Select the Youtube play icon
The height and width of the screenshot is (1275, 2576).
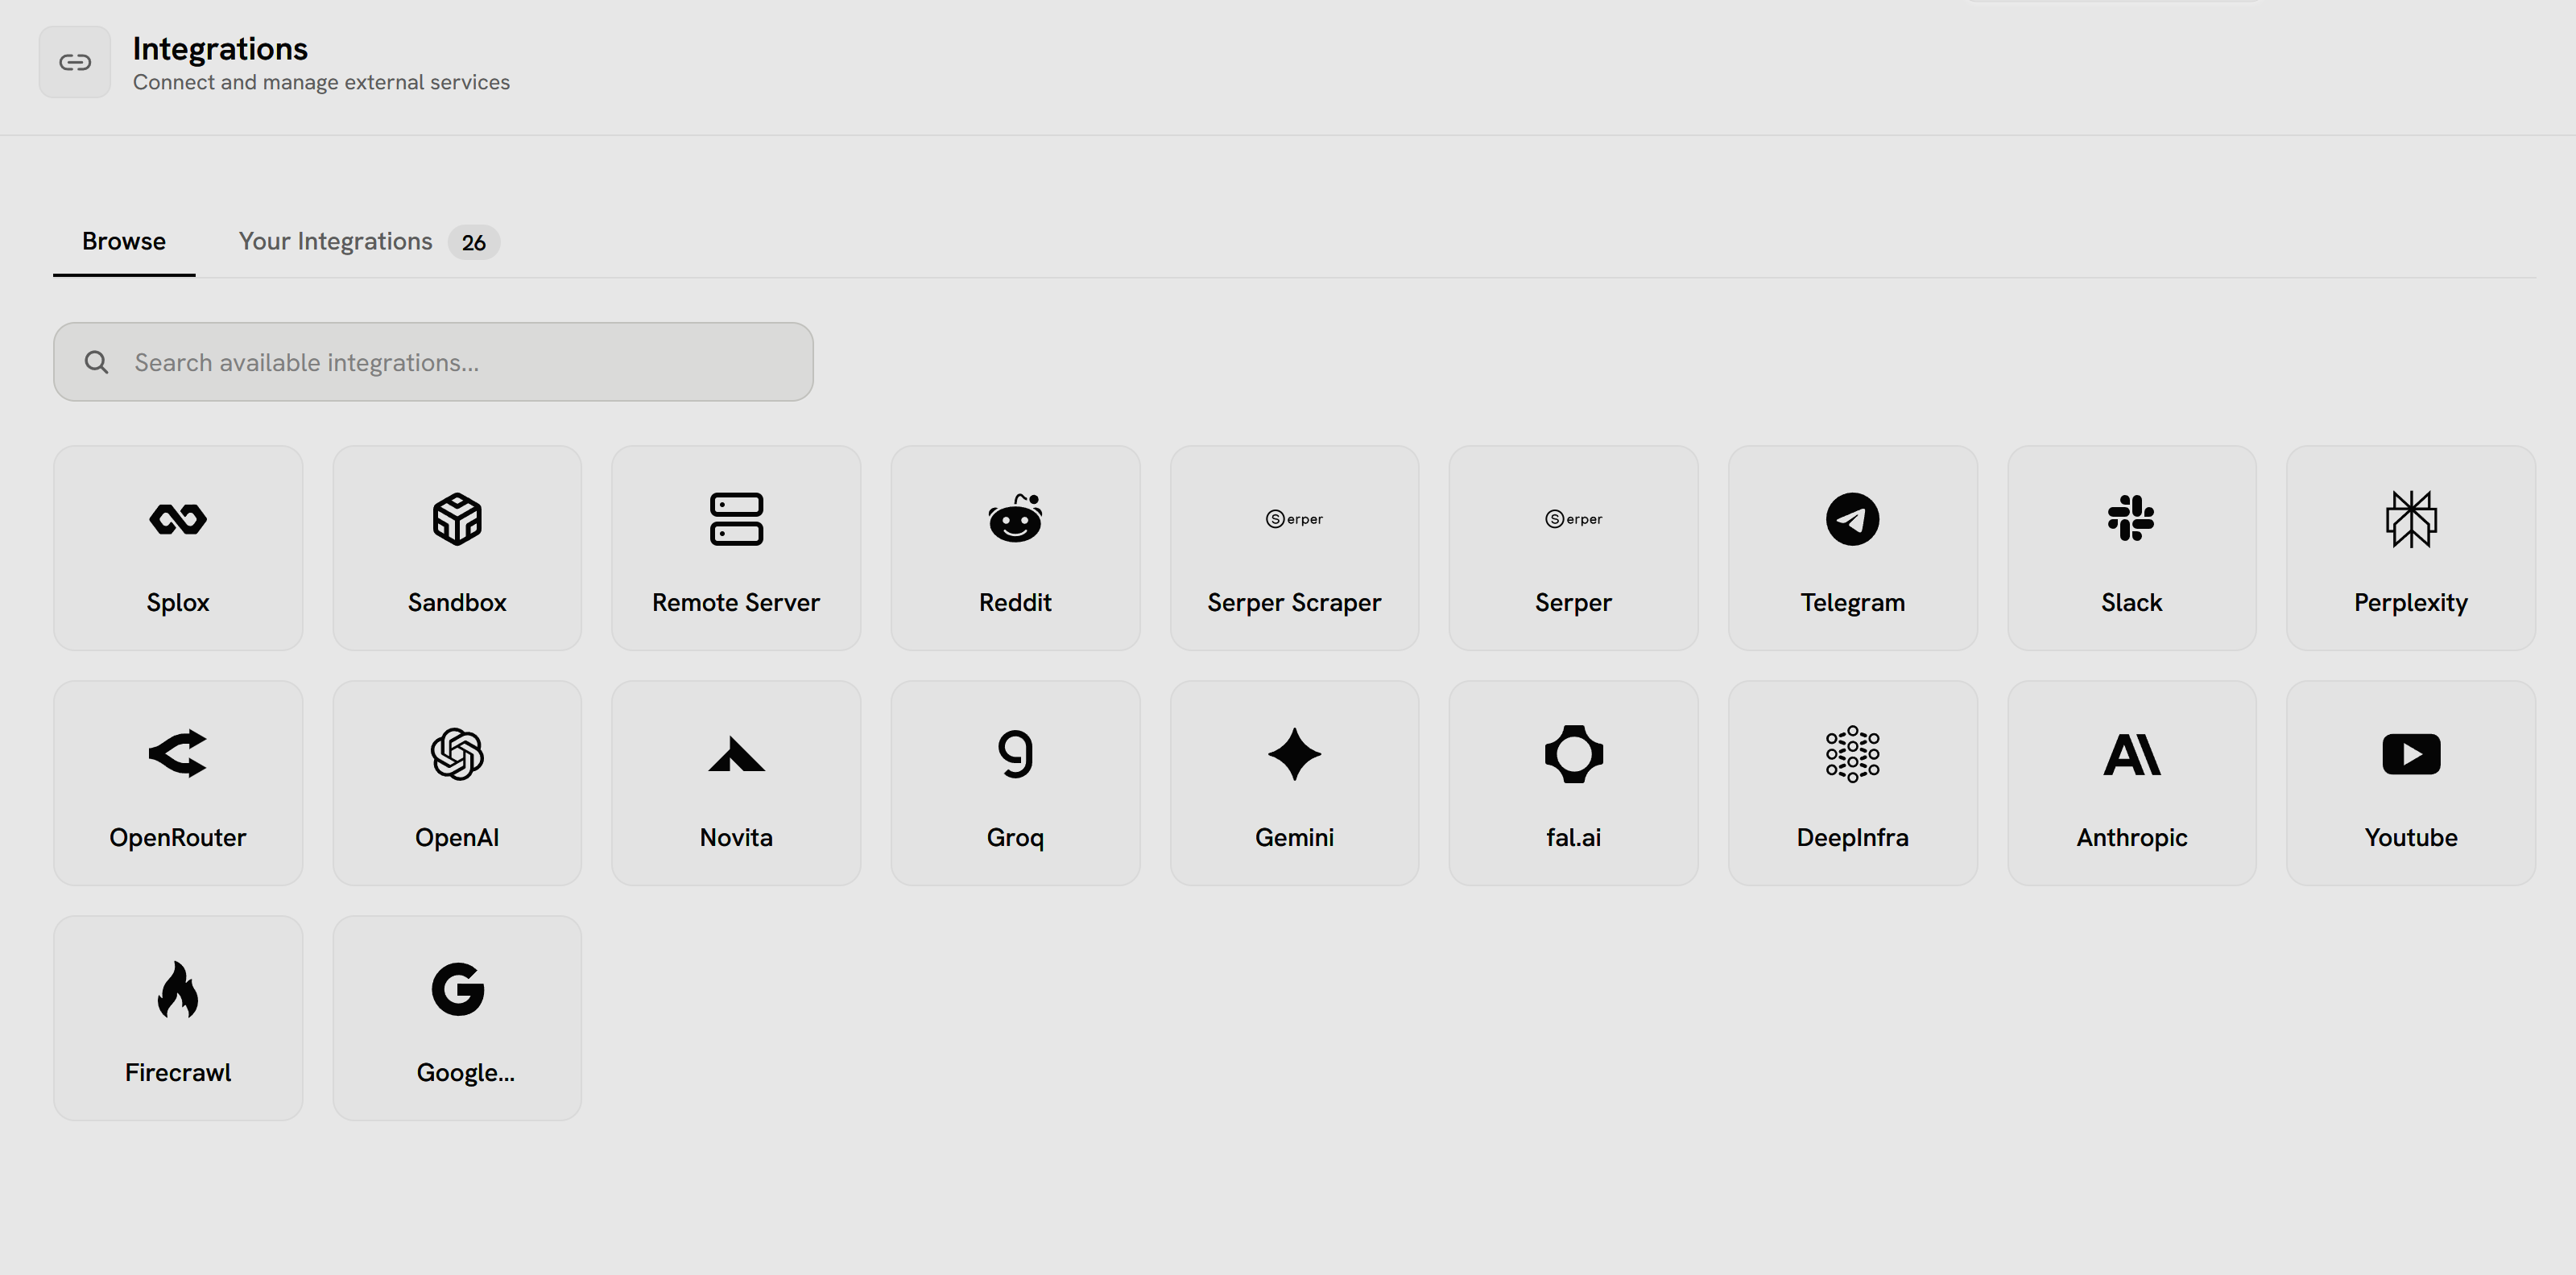point(2410,753)
